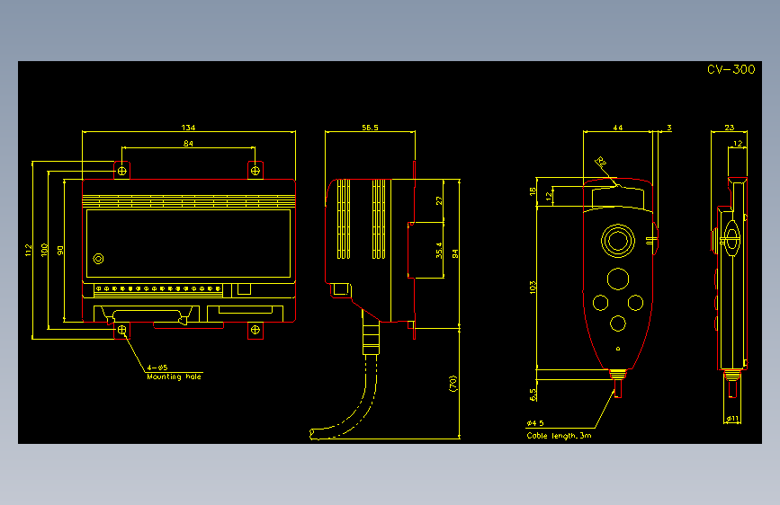Select the 23 remote thickness dimension
The height and width of the screenshot is (505, 780).
click(x=730, y=128)
